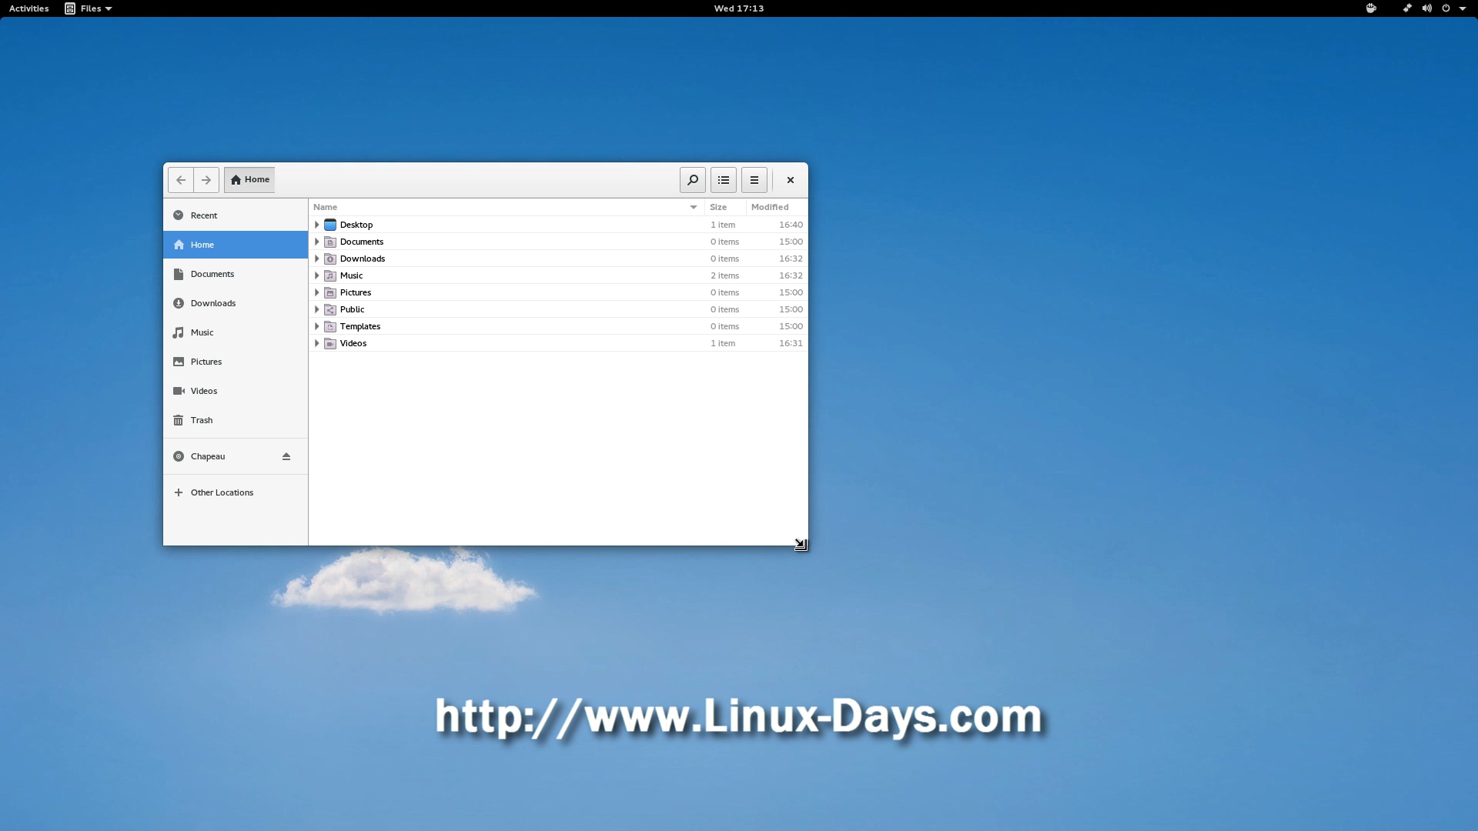Screen dimensions: 1478x831
Task: Open Trash in the sidebar
Action: point(236,420)
